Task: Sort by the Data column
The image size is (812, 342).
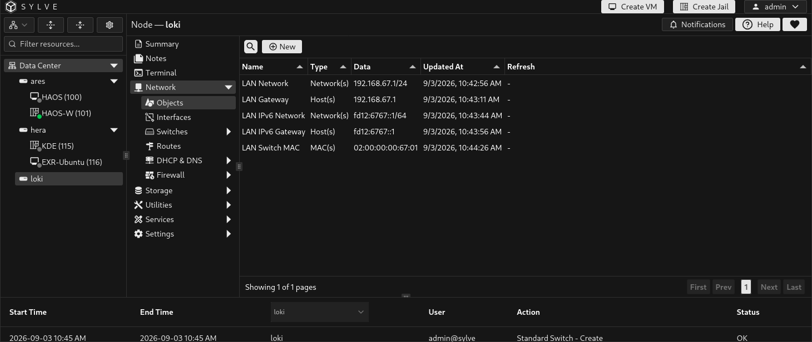Action: click(386, 67)
